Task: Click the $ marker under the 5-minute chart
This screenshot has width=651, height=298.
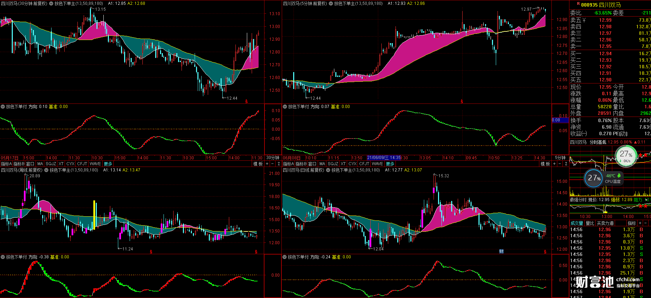Action: click(x=462, y=101)
